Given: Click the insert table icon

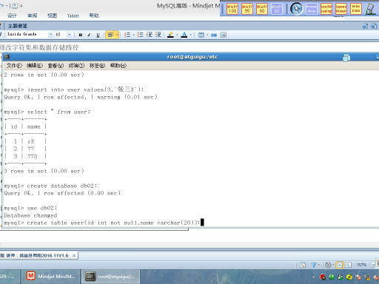Looking at the screenshot, I should [201, 35].
